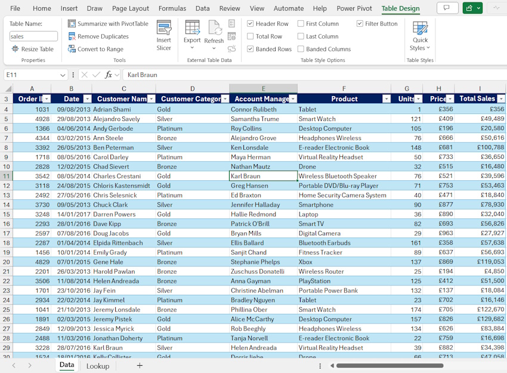Click the Insert Function fx icon
The height and width of the screenshot is (373, 507).
pyautogui.click(x=109, y=75)
